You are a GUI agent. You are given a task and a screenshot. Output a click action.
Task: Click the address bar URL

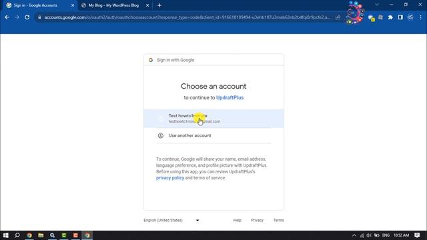point(187,17)
